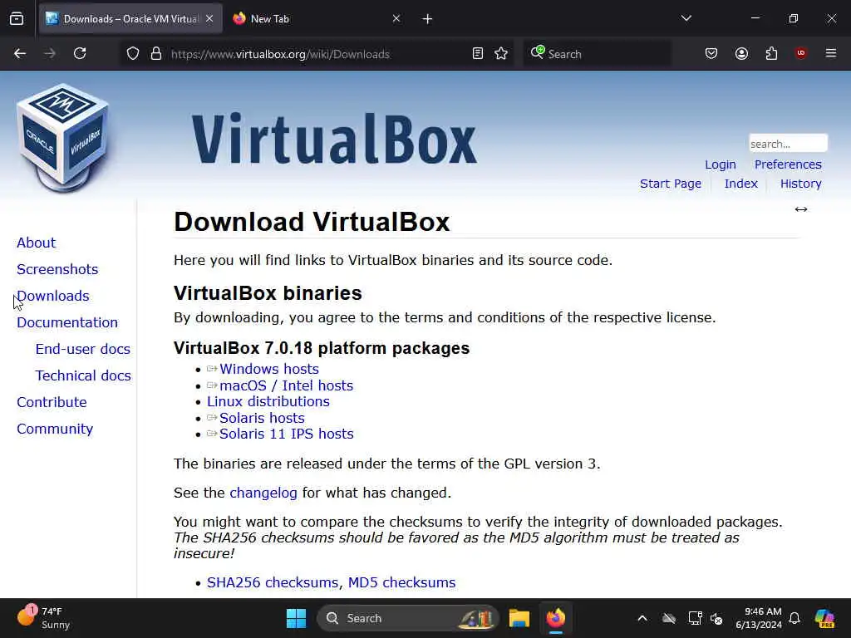Open weather widget showing 74°F Sunny
Viewport: 851px width, 638px height.
coord(43,618)
